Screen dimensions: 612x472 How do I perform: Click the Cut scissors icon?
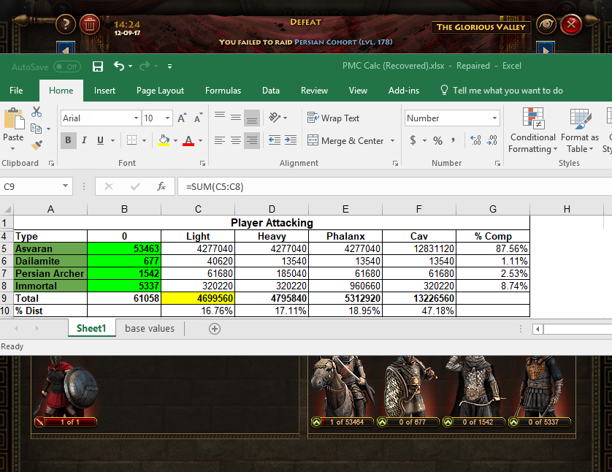click(37, 112)
